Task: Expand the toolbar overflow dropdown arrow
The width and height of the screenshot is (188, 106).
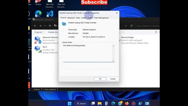Action: 124,32
